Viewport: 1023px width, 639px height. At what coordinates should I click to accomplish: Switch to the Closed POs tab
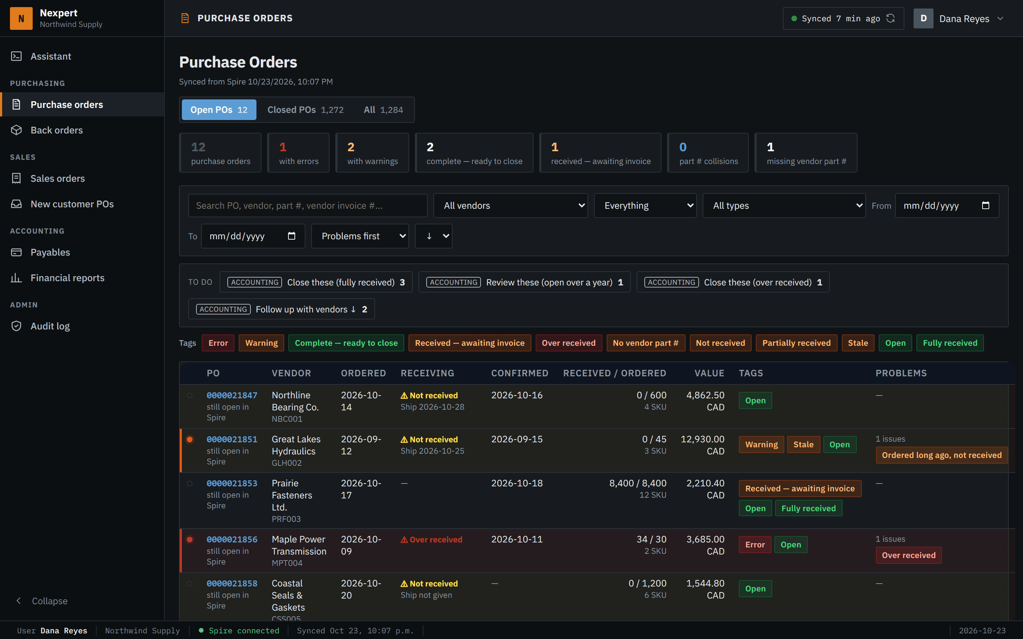tap(305, 109)
